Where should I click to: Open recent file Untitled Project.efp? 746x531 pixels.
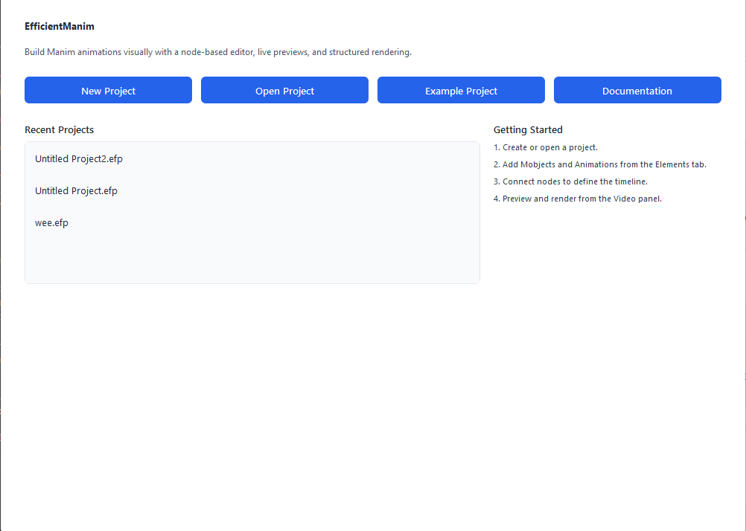click(x=252, y=190)
